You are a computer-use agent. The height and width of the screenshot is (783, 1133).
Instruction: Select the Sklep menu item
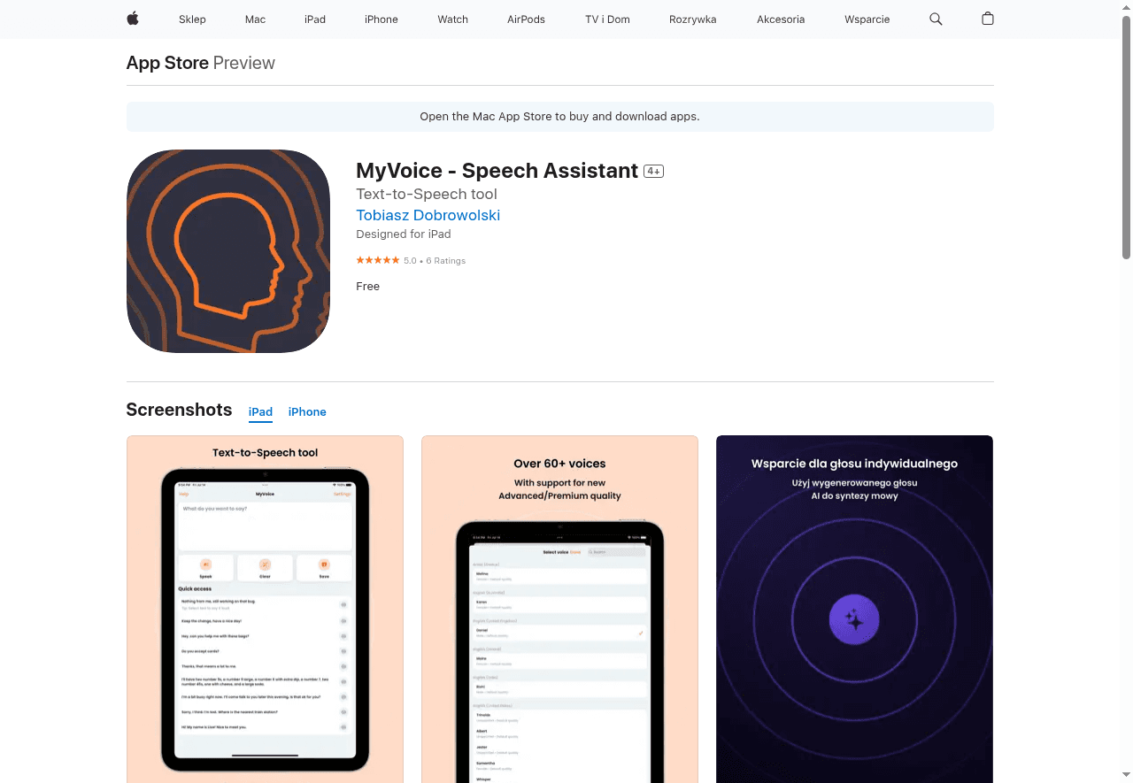(192, 19)
